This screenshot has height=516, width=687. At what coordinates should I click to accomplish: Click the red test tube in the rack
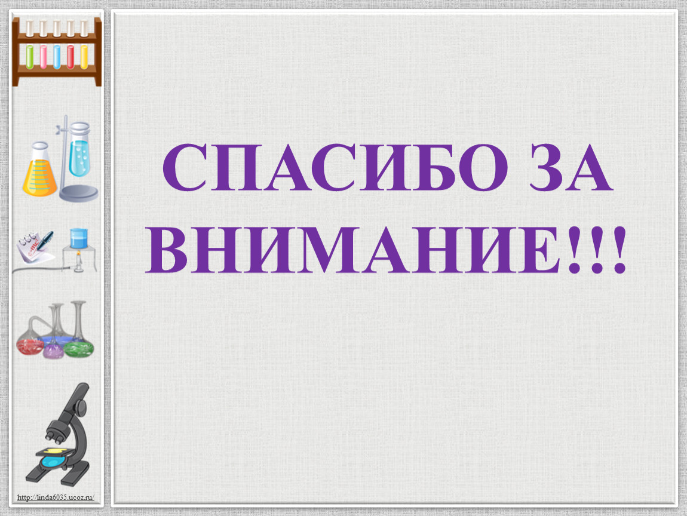click(70, 56)
